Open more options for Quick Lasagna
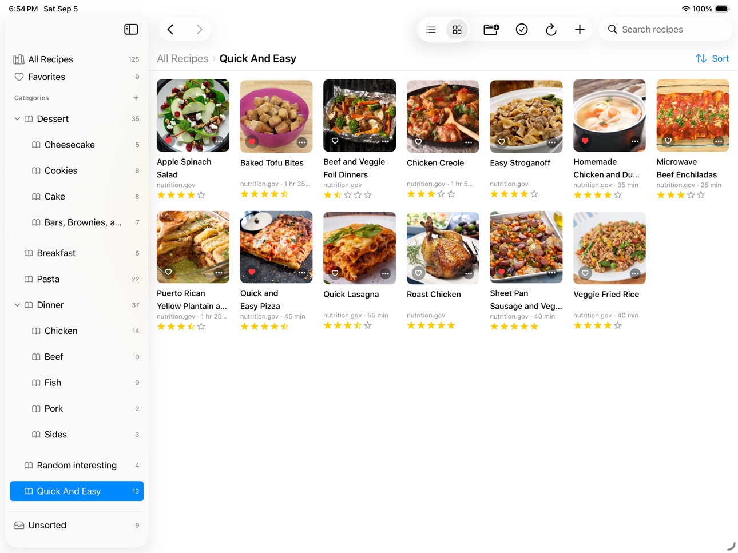 coord(386,273)
